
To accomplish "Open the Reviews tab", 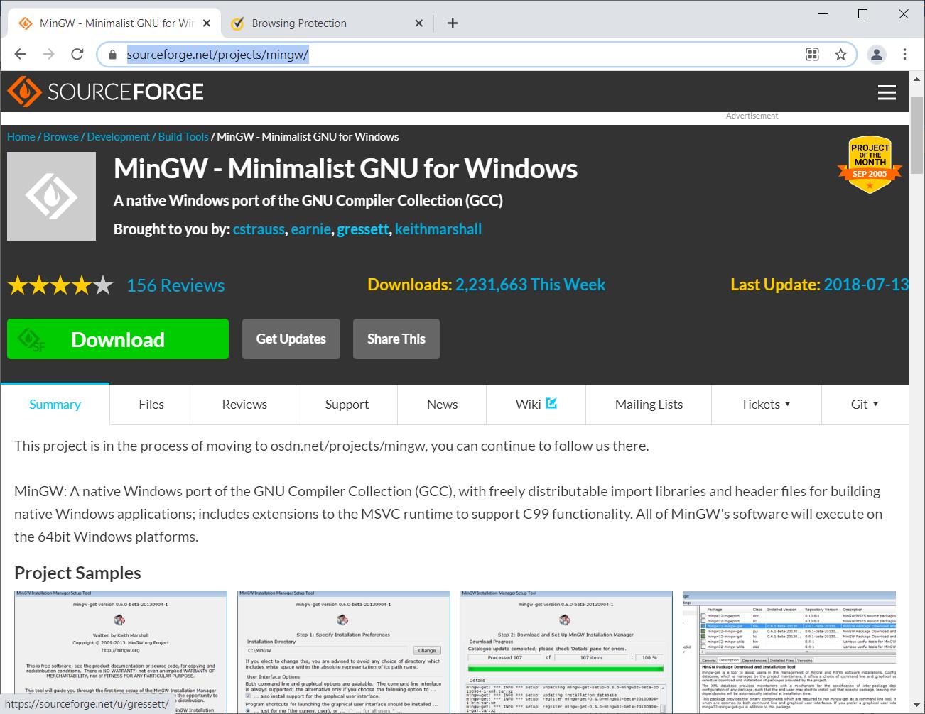I will coord(244,405).
